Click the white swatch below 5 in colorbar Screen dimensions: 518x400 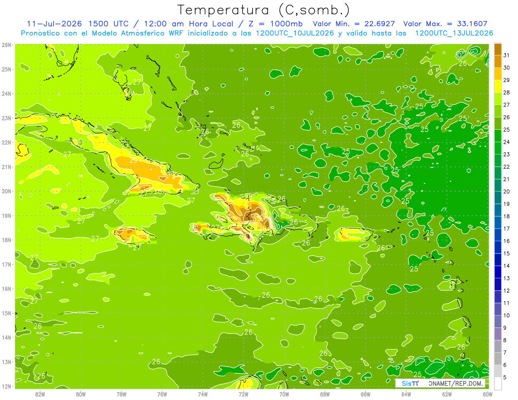498,384
